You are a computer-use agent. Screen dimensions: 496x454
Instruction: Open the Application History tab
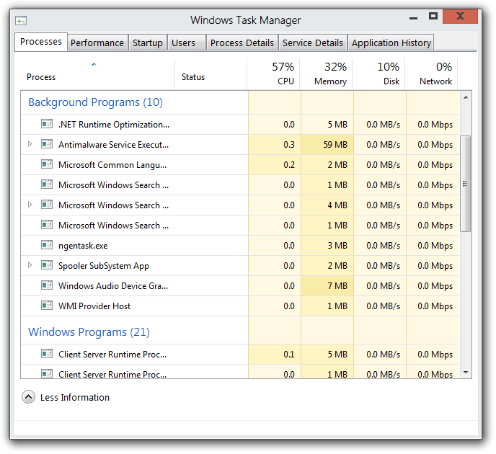pyautogui.click(x=391, y=43)
